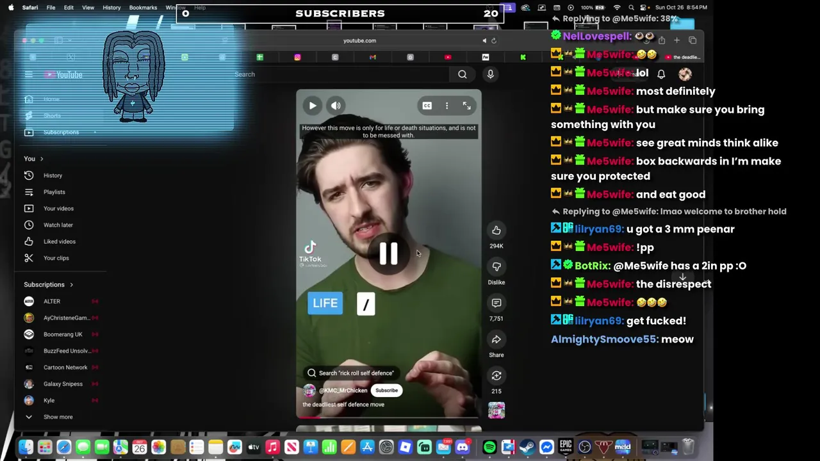Screen dimensions: 820x461
Task: Open the account avatar menu
Action: [x=685, y=74]
